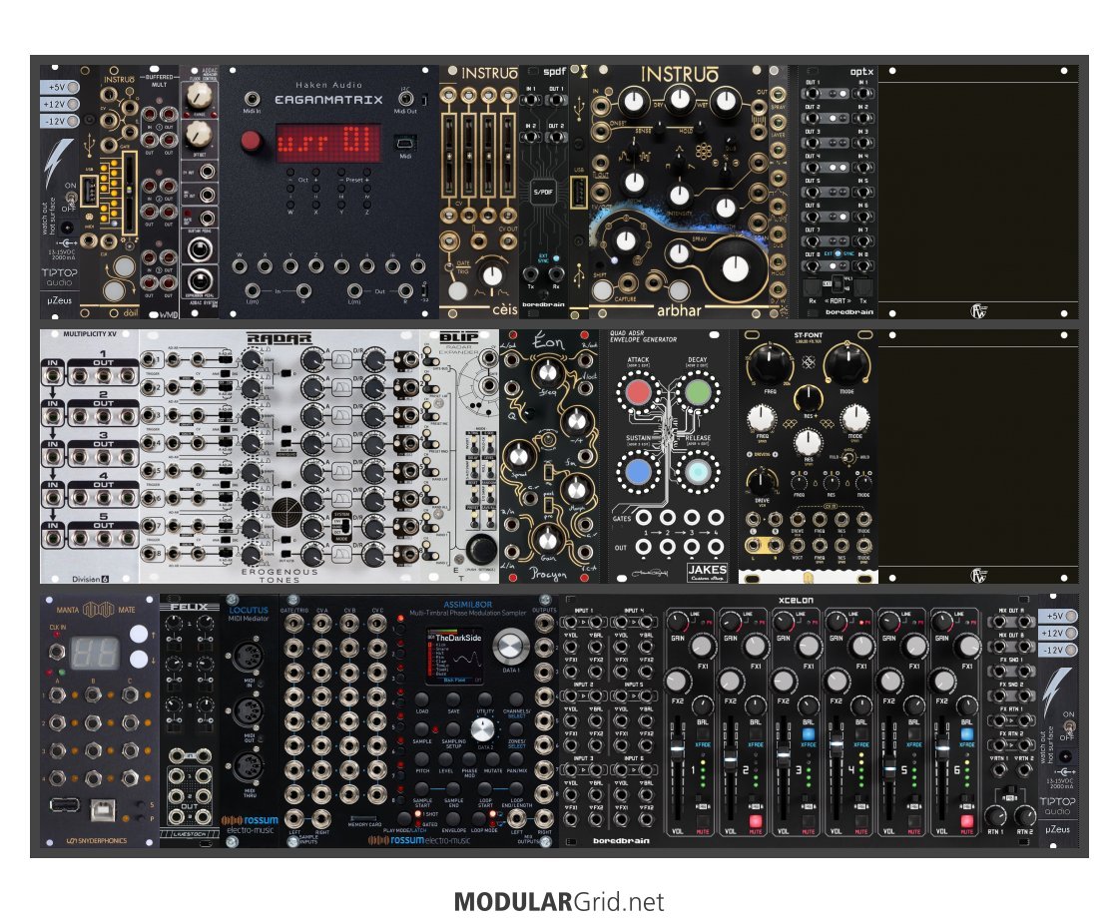The width and height of the screenshot is (1119, 923).
Task: Click the TheDarkSide screen on Assimil8or
Action: tap(454, 657)
